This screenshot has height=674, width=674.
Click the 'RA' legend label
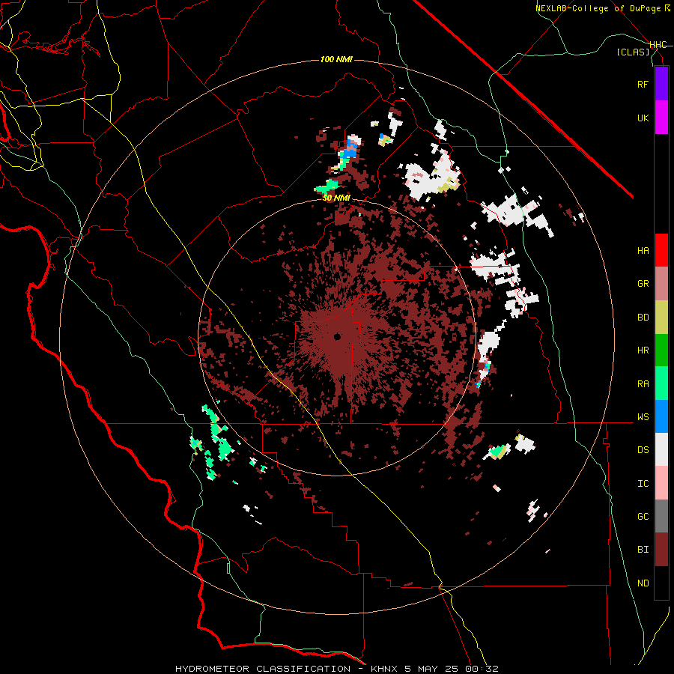pos(643,384)
